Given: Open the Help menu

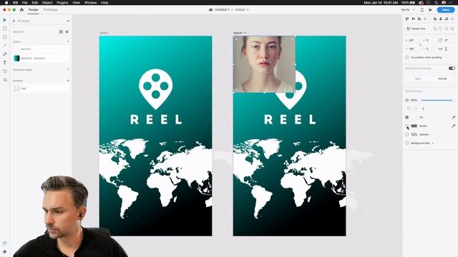Looking at the screenshot, I should (x=104, y=3).
